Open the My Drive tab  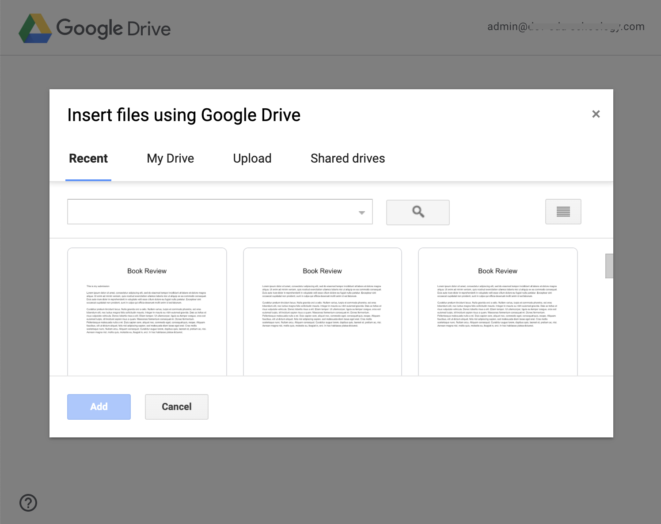pos(170,159)
